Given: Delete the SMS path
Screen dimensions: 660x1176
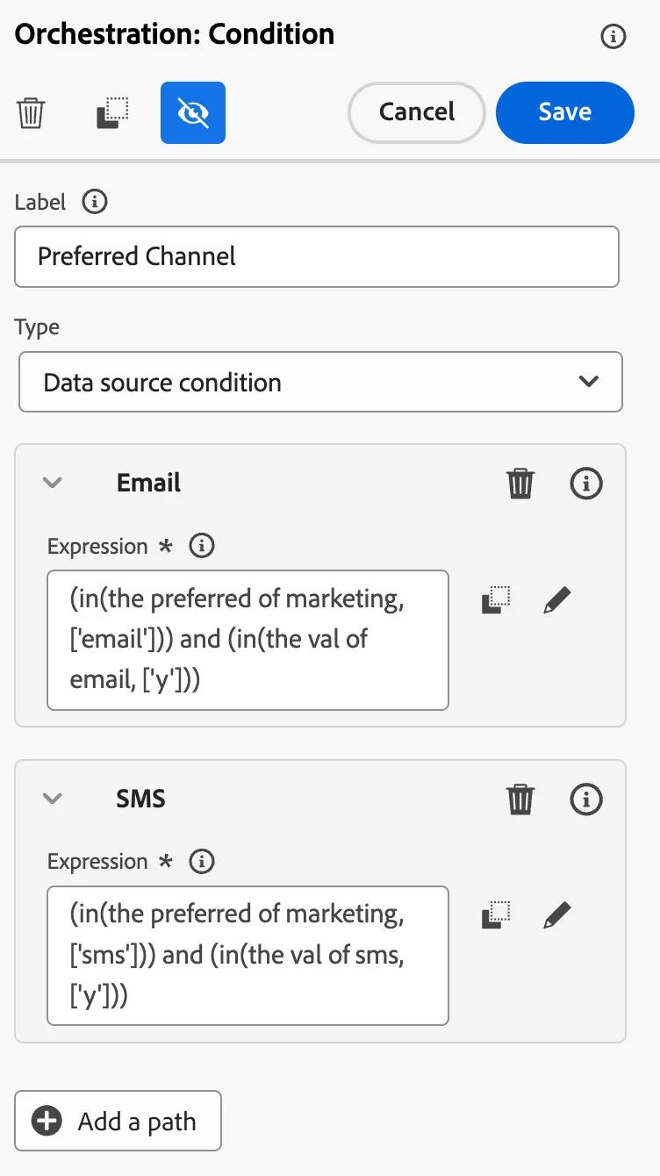Looking at the screenshot, I should 520,799.
